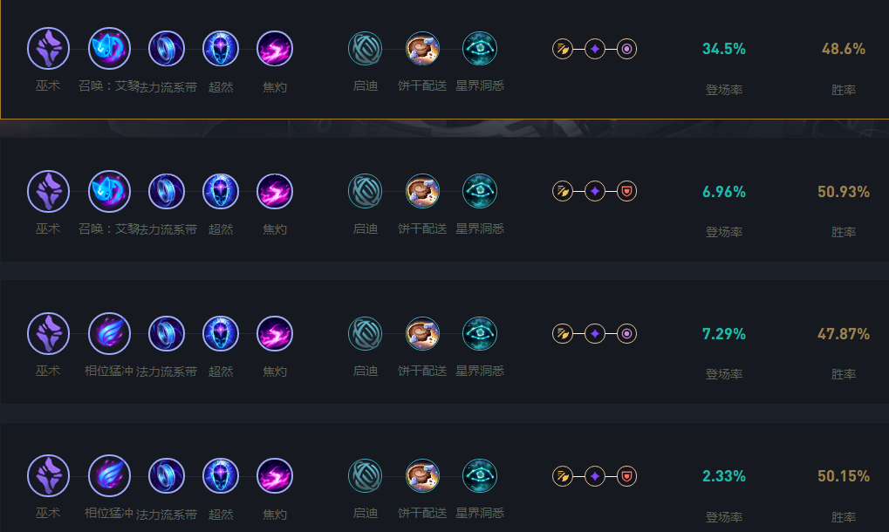Select 焦灼 rune icon in 7.29% row
This screenshot has width=889, height=532.
[275, 333]
